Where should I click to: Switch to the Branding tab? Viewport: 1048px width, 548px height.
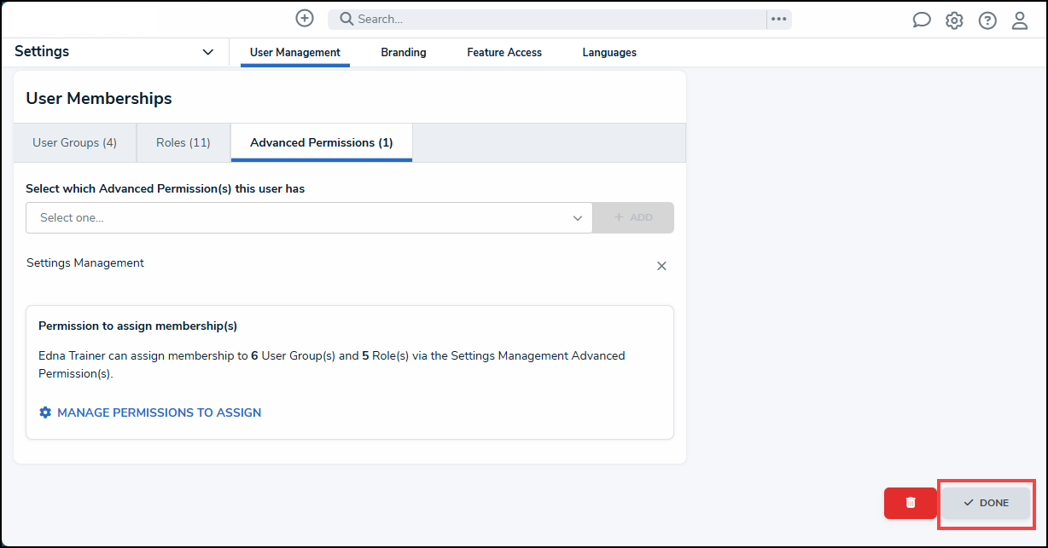point(404,53)
